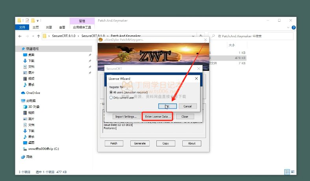Click the Generate button in the keygen
The height and width of the screenshot is (181, 310).
tap(140, 143)
